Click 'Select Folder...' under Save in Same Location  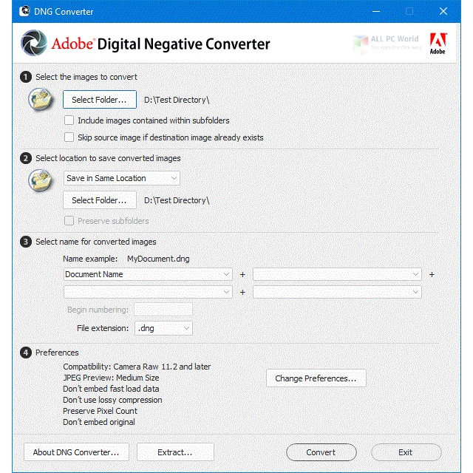click(100, 200)
